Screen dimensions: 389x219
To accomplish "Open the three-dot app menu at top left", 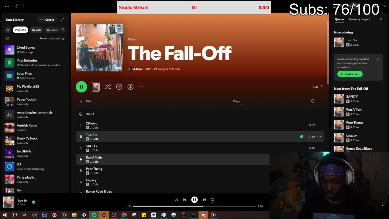I will [x=7, y=6].
